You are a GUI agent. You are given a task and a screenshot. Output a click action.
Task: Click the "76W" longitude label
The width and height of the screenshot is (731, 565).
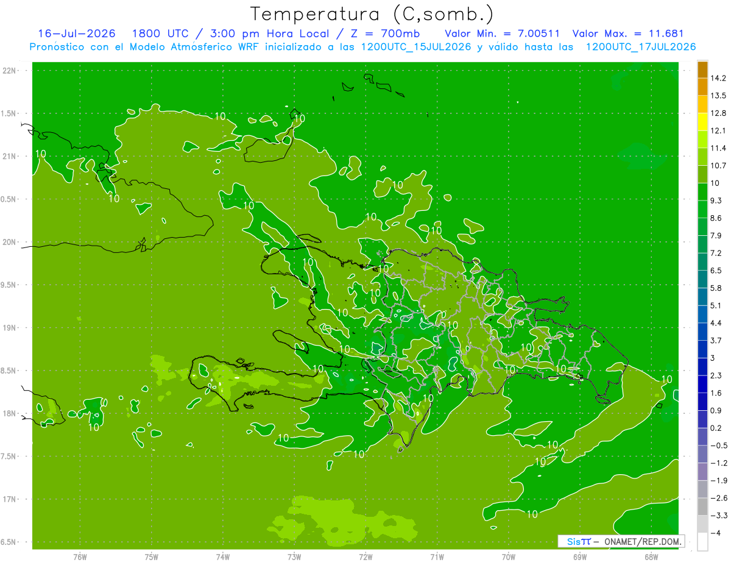point(80,556)
